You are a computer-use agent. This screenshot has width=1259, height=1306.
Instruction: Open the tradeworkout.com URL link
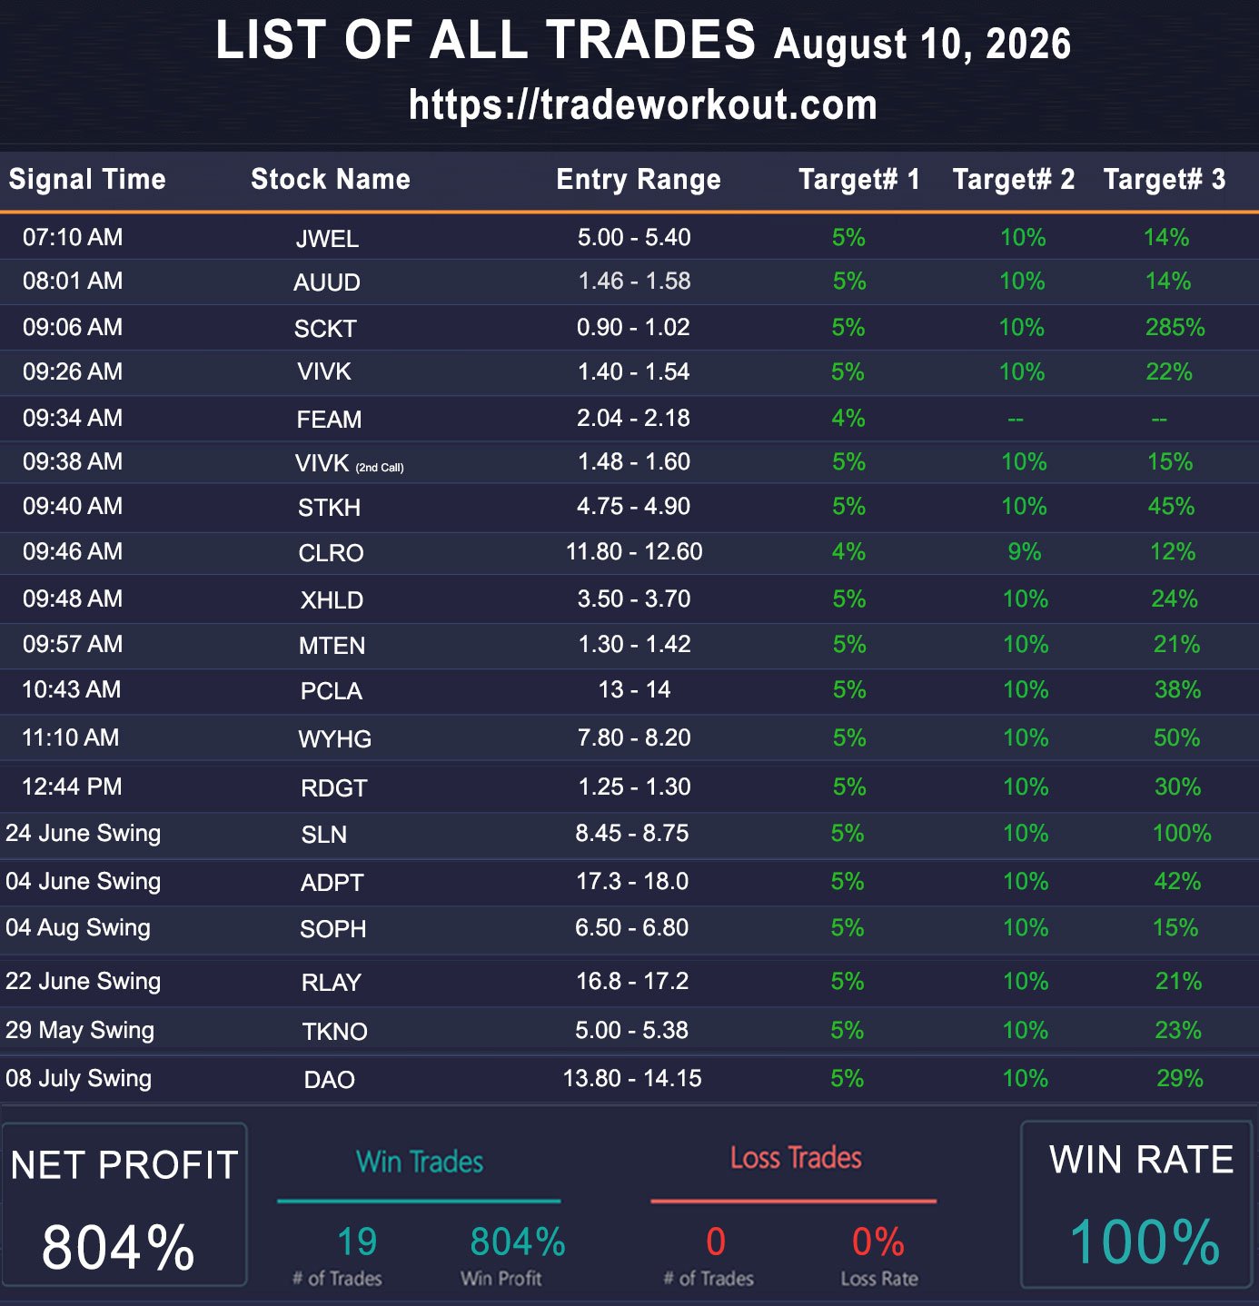point(643,105)
